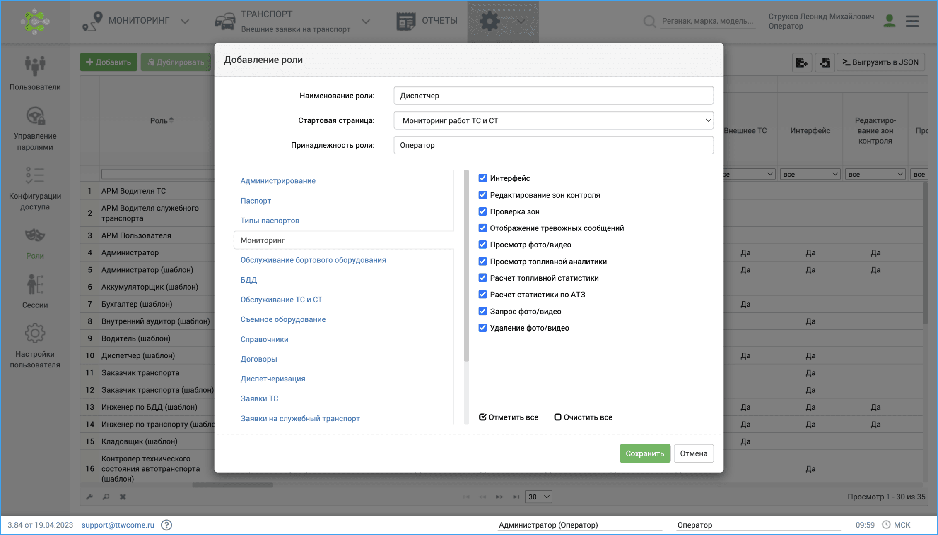Click the help question mark icon
The image size is (938, 535).
[166, 525]
